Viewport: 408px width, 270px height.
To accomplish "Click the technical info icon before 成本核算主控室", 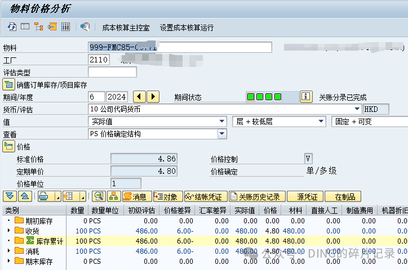I will click(x=85, y=27).
